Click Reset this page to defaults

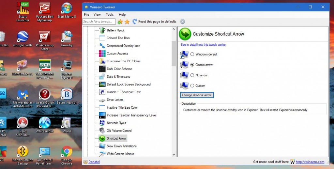tap(154, 22)
